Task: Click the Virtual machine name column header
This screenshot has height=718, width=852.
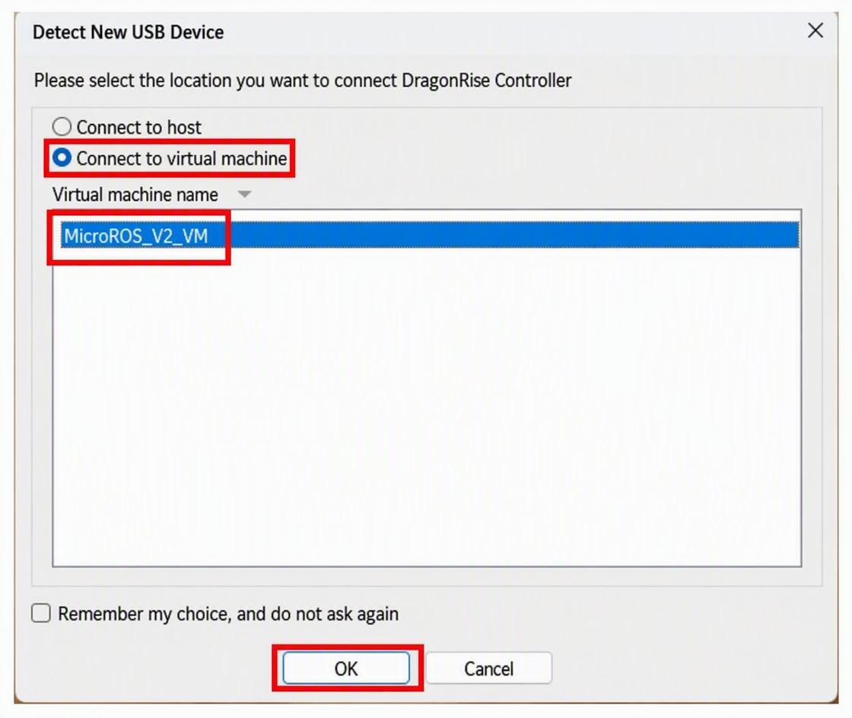Action: point(135,195)
